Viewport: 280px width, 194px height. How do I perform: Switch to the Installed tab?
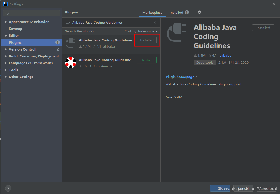coord(176,13)
